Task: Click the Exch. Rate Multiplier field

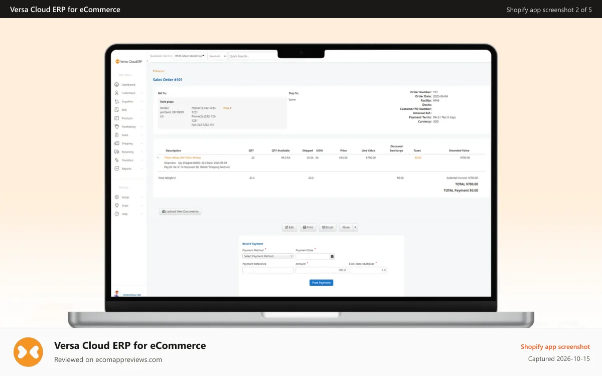Action: pyautogui.click(x=368, y=270)
